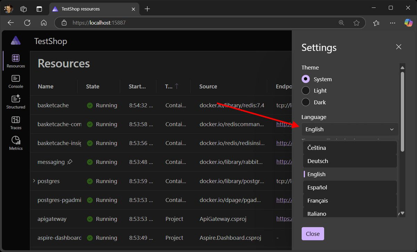The image size is (417, 252).
Task: Open the Resources view
Action: click(x=15, y=61)
